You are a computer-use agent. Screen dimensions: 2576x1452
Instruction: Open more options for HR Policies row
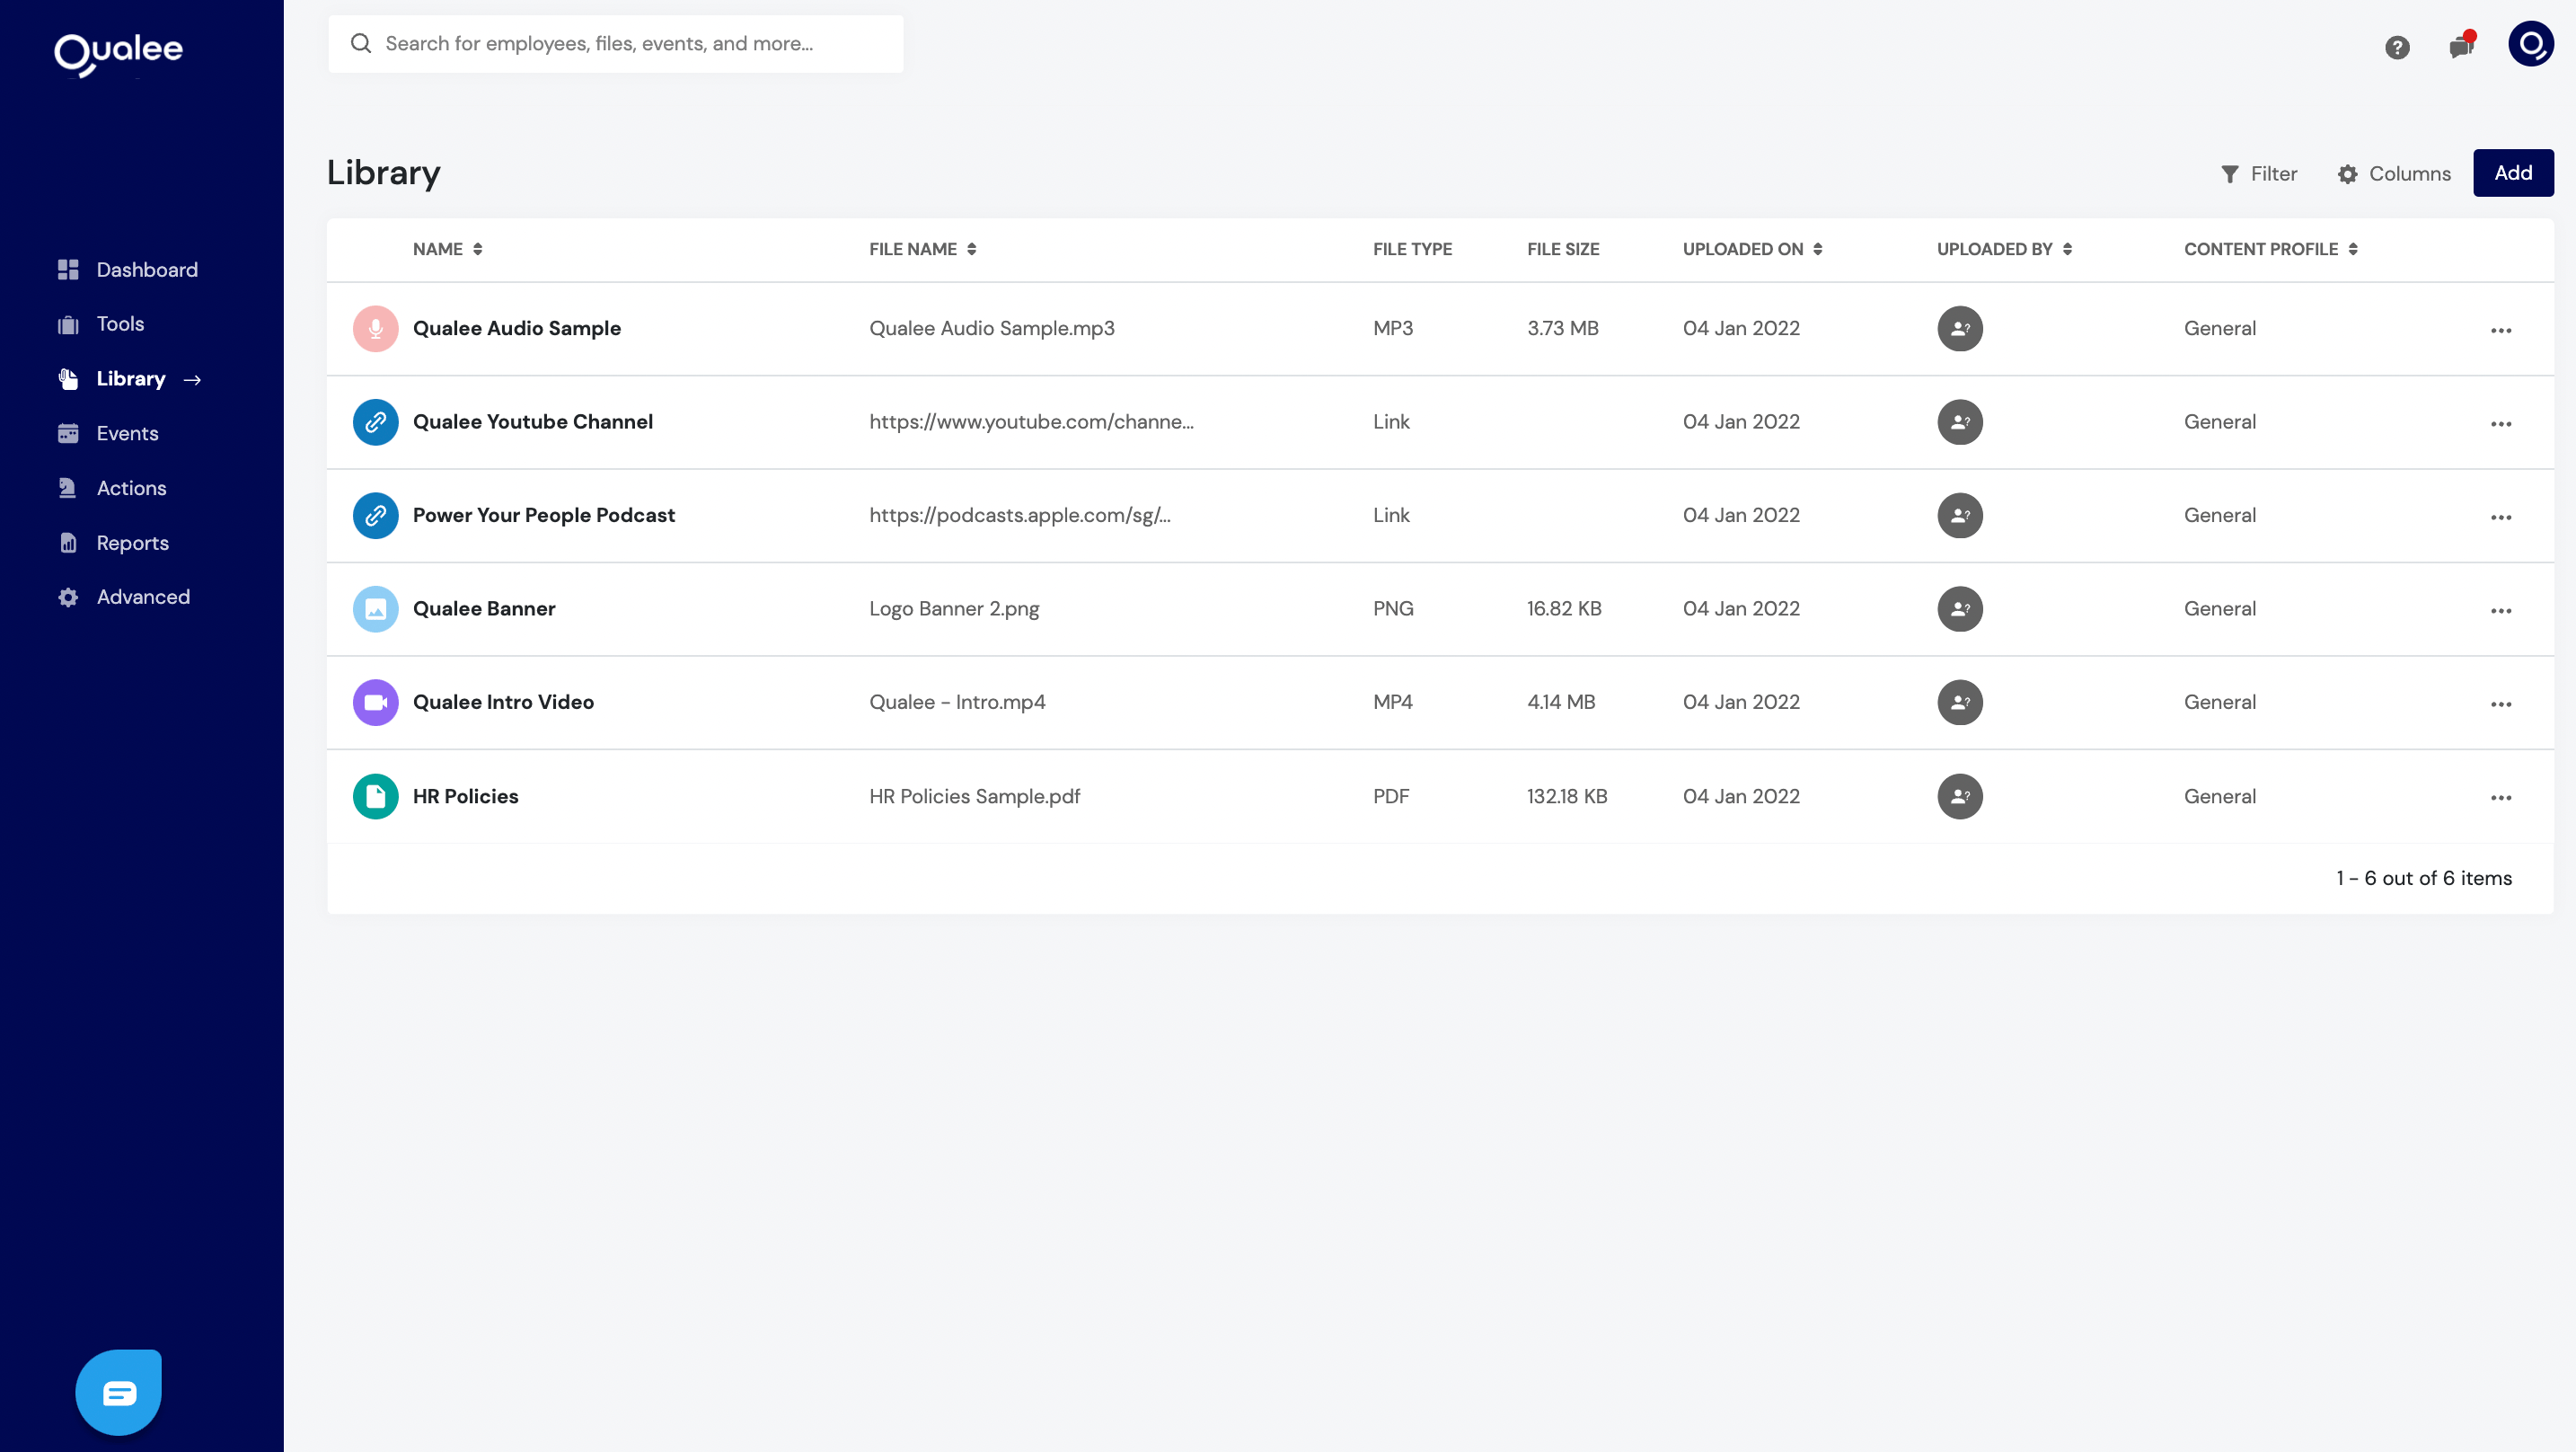[x=2500, y=798]
